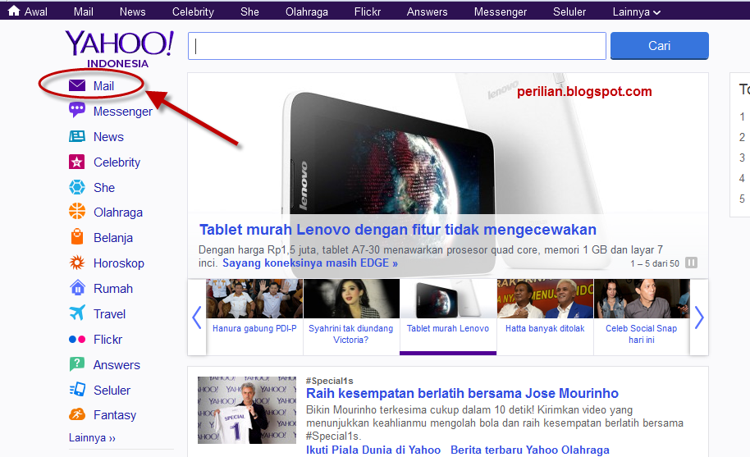
Task: Open Mail in the top navigation bar
Action: point(83,12)
